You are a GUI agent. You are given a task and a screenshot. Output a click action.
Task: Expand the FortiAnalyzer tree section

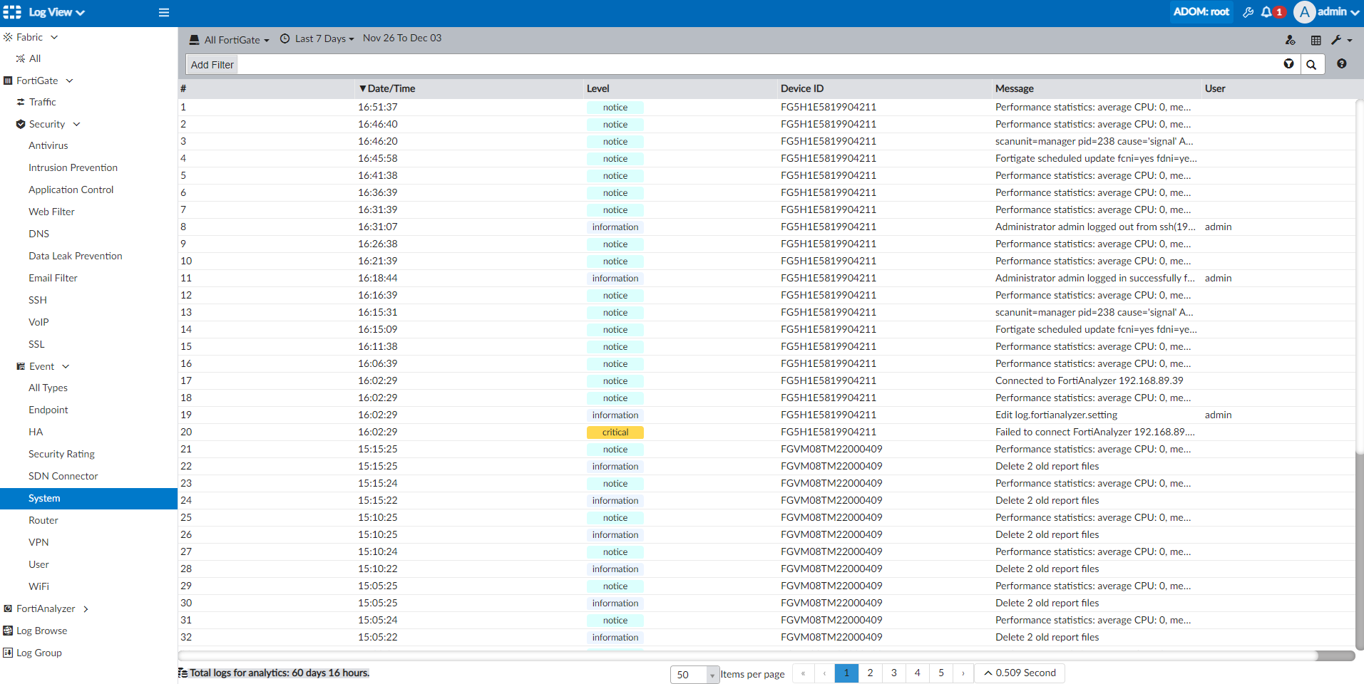(86, 609)
